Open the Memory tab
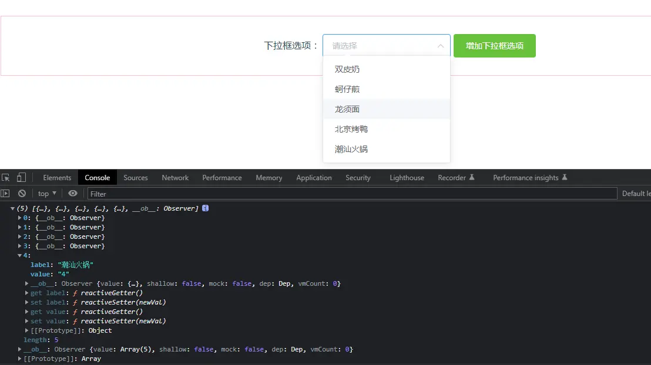 [x=269, y=178]
